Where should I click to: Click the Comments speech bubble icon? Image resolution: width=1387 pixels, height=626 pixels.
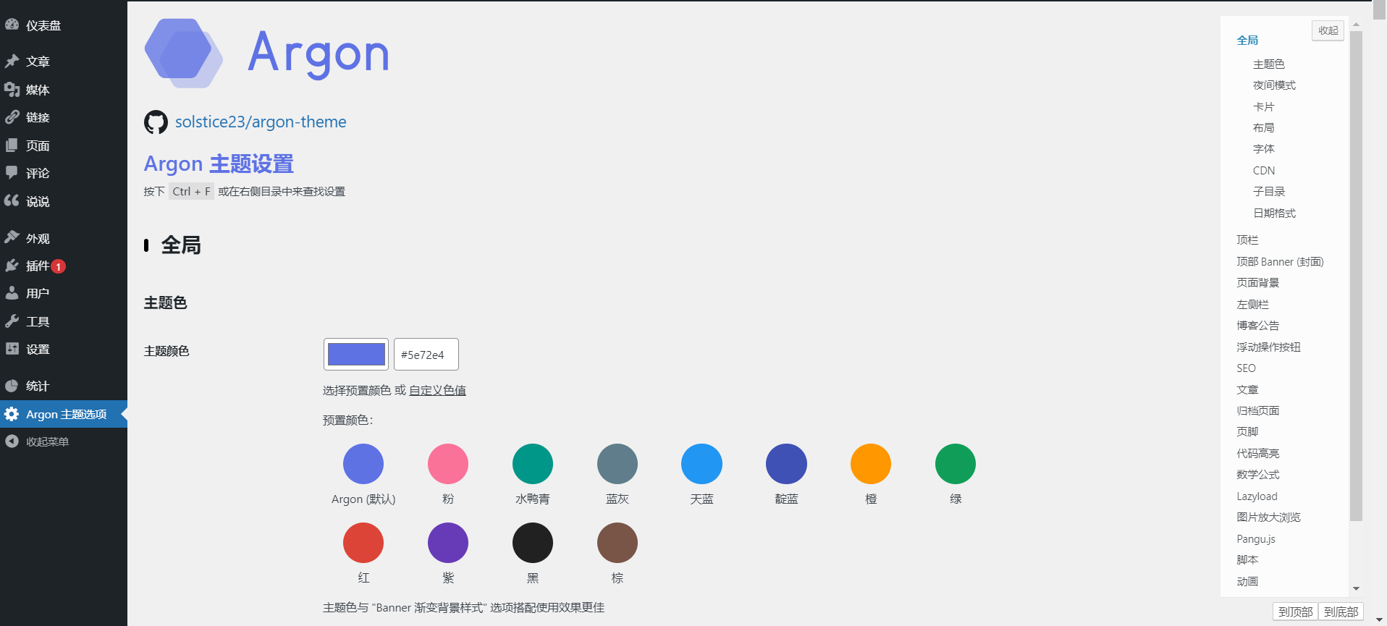(12, 172)
